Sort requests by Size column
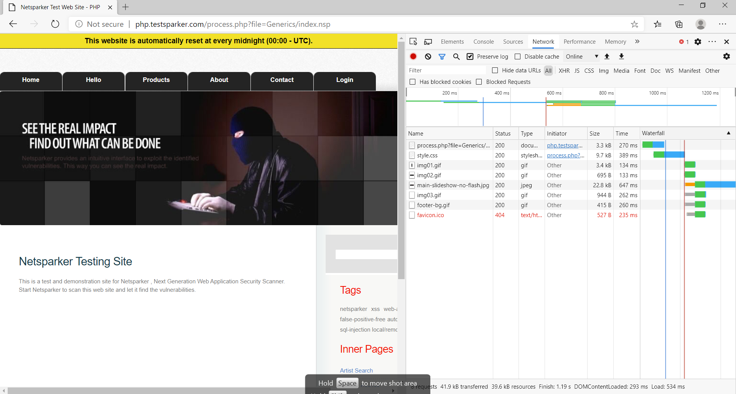Image resolution: width=736 pixels, height=394 pixels. (x=600, y=134)
